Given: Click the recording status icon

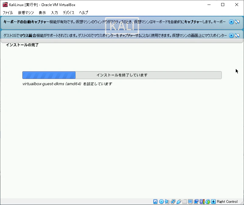Looking at the screenshot, I should click(x=196, y=202).
